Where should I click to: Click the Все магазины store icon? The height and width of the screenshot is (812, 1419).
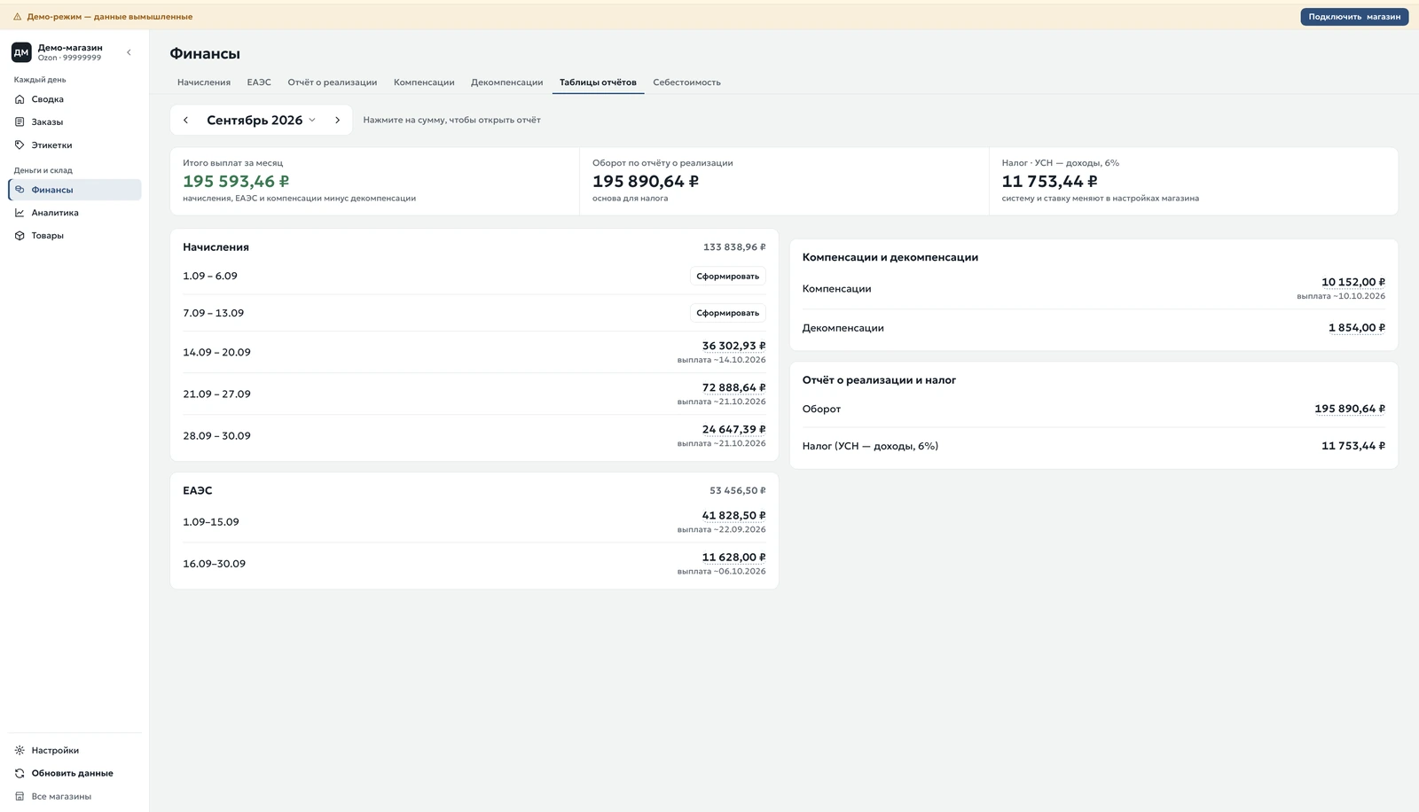[20, 797]
